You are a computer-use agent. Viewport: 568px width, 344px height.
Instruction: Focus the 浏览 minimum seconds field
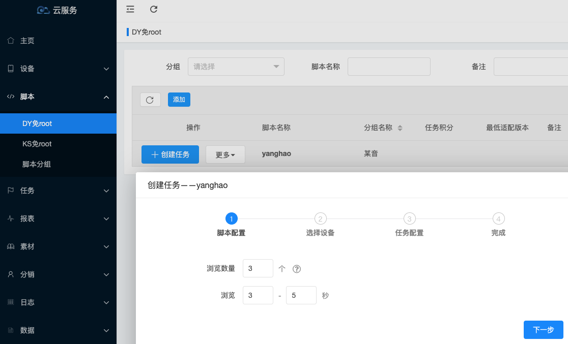point(258,295)
